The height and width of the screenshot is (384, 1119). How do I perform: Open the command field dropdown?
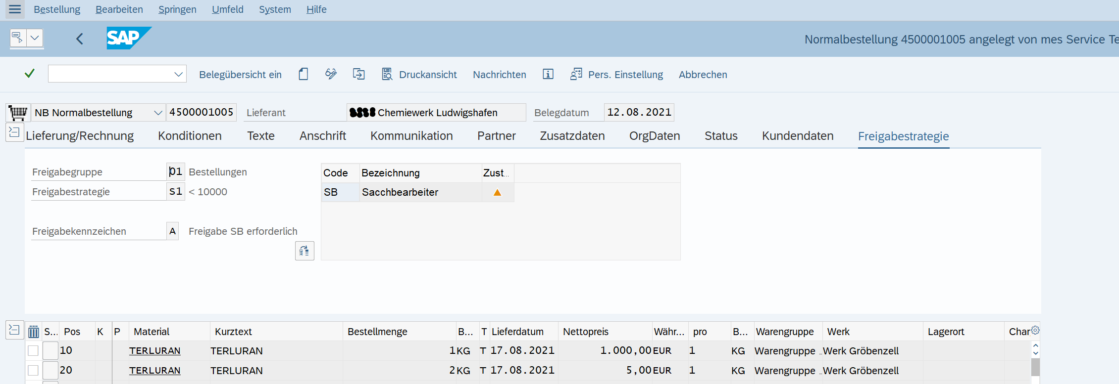click(x=178, y=74)
